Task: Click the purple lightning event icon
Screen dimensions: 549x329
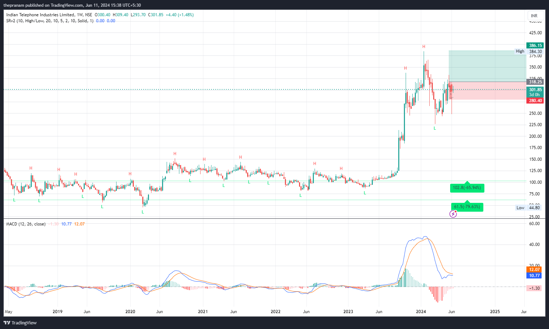Action: tap(453, 214)
